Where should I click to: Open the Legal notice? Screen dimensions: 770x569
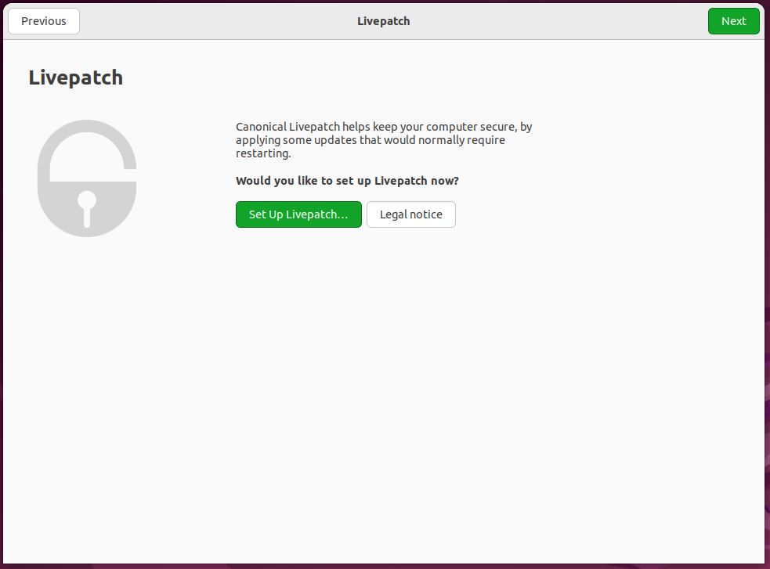pos(411,214)
